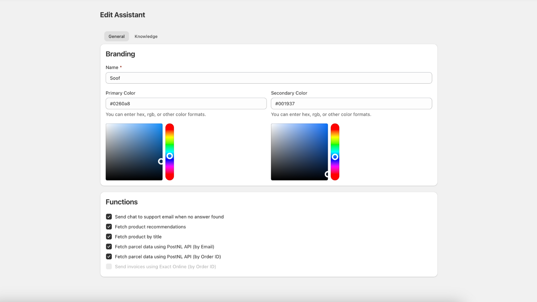
Task: Click the disabled Exact Online invoices checkbox
Action: [x=109, y=266]
